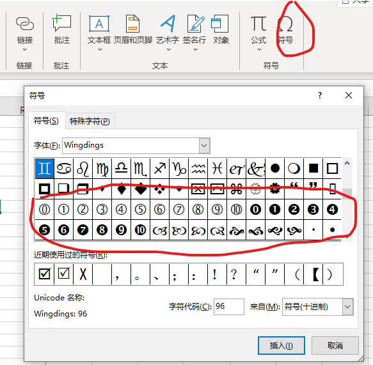Switch to the 特殊字符(P) tab
The height and width of the screenshot is (365, 373).
pyautogui.click(x=90, y=121)
